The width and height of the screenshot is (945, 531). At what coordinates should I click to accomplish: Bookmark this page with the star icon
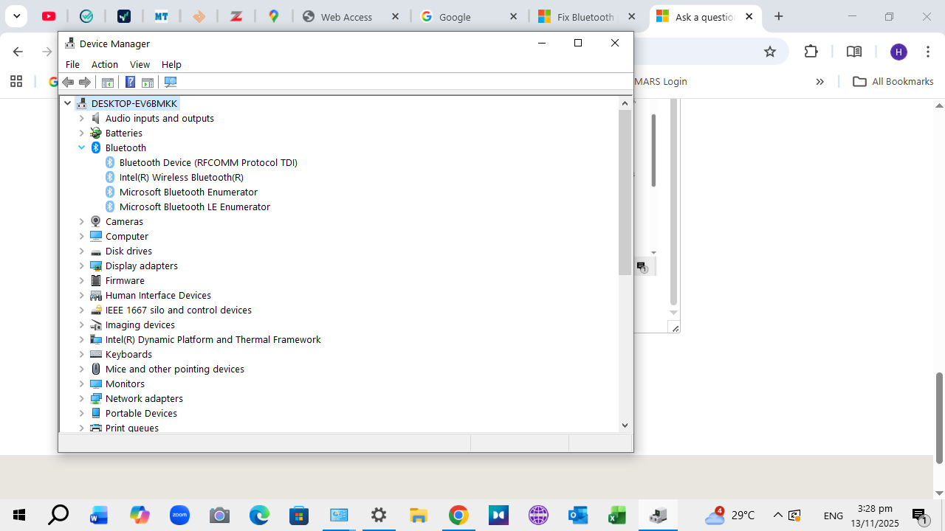[x=770, y=52]
